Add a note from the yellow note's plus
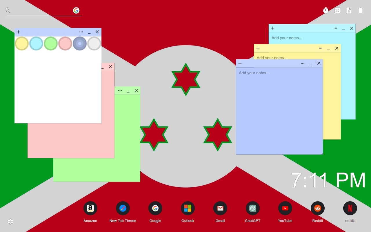The width and height of the screenshot is (371, 232). click(x=258, y=48)
